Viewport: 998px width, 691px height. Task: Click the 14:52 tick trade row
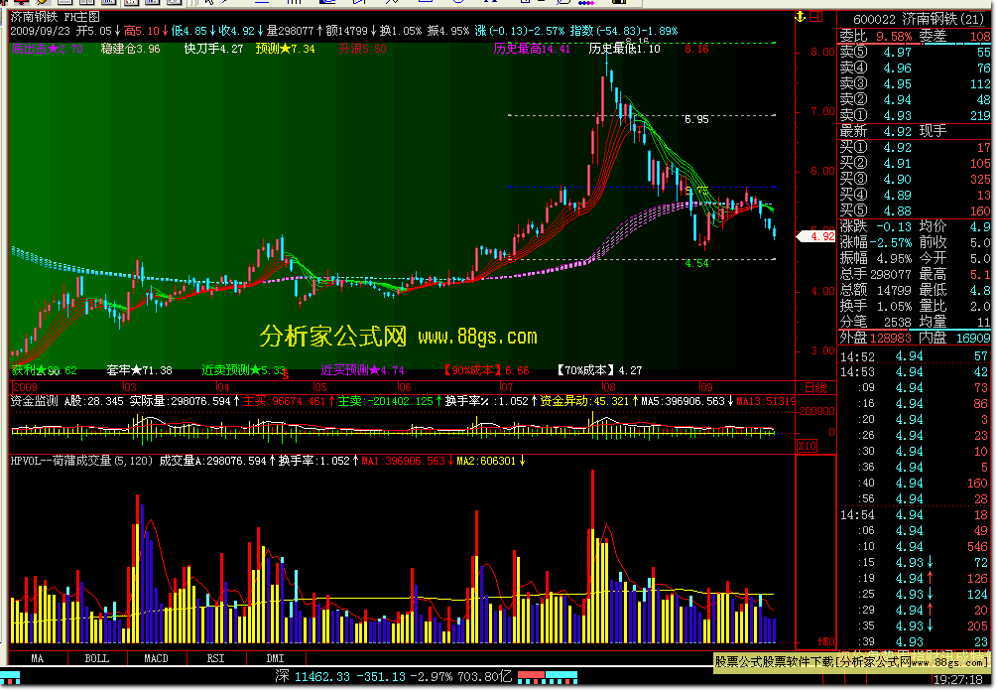(915, 356)
